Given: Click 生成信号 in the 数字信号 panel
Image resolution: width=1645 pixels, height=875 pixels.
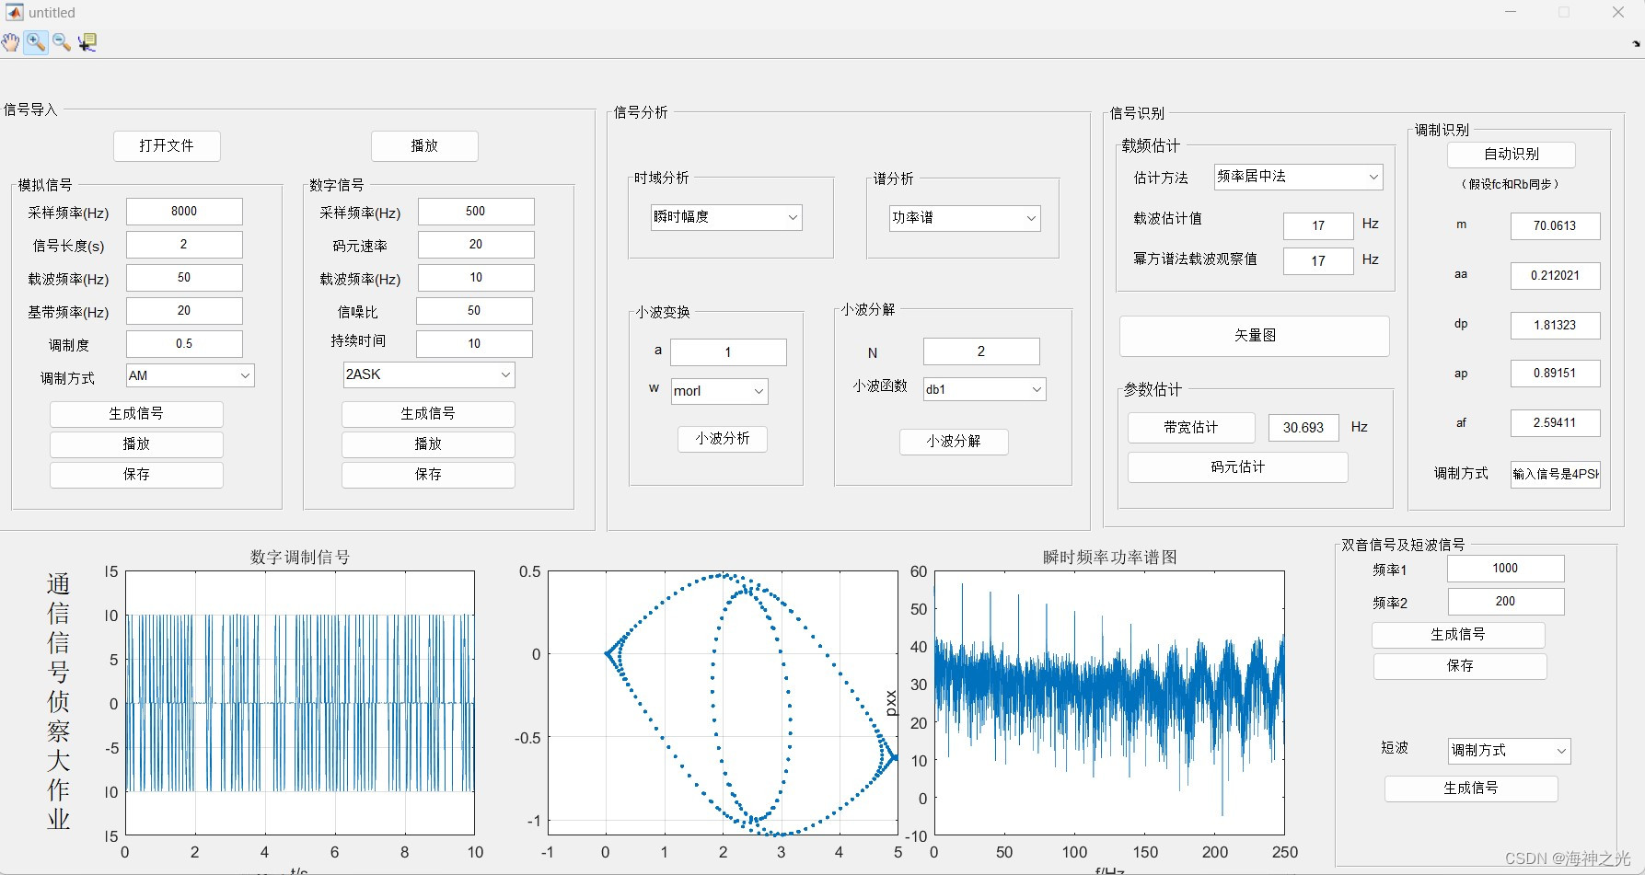Looking at the screenshot, I should pyautogui.click(x=428, y=414).
